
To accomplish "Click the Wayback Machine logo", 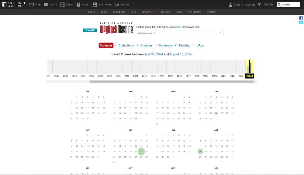I will click(x=116, y=28).
